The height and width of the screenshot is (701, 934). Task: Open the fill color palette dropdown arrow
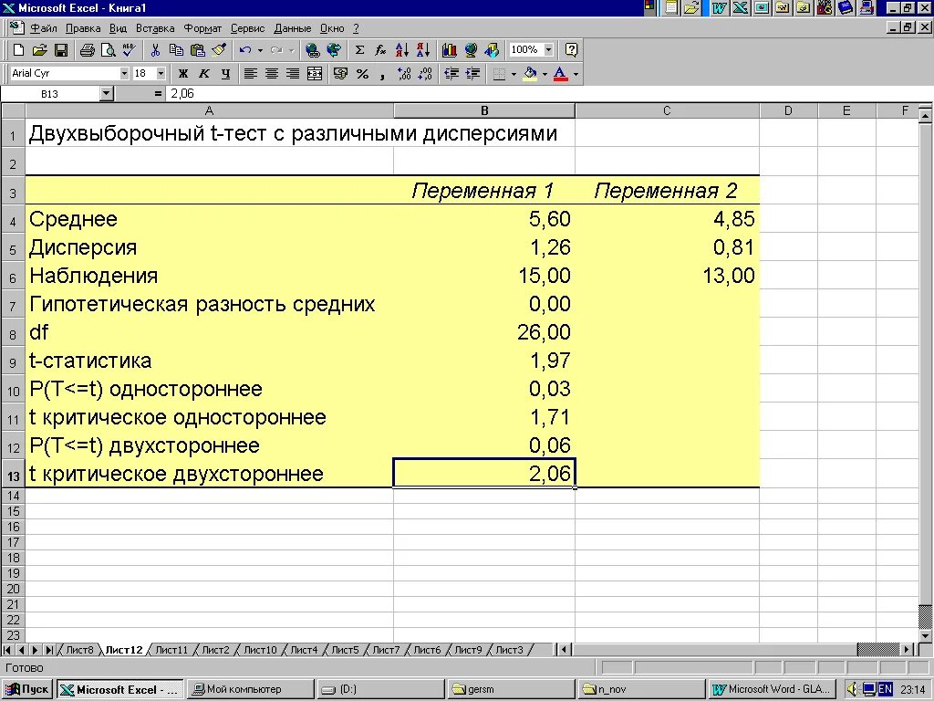(x=545, y=74)
